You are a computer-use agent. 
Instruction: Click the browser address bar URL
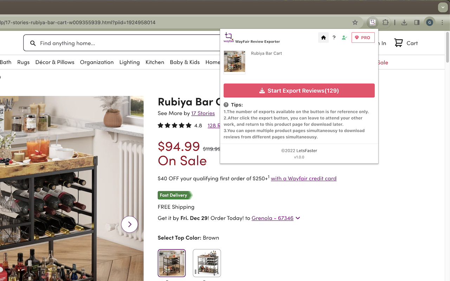78,22
